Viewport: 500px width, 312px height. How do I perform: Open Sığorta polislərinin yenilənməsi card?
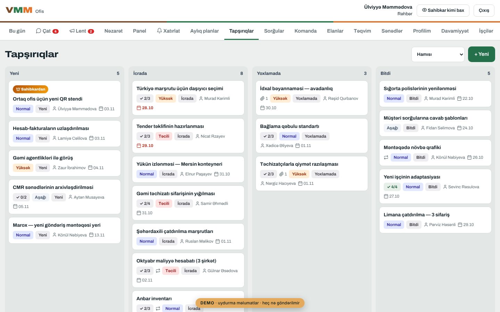point(435,94)
